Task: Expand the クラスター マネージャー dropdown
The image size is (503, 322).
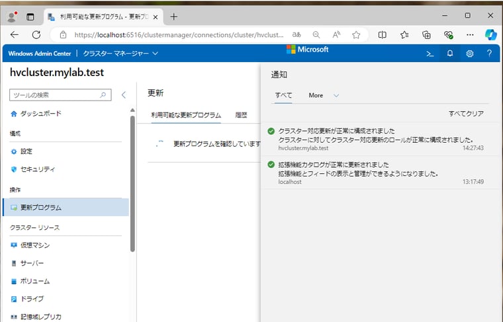Action: click(x=120, y=54)
